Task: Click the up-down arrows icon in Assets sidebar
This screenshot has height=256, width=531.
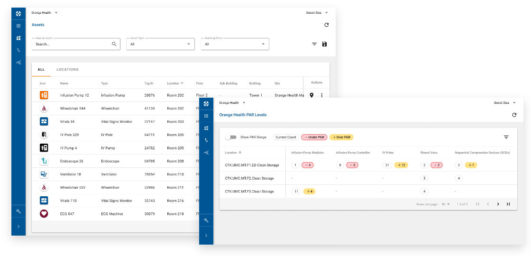Action: [18, 50]
